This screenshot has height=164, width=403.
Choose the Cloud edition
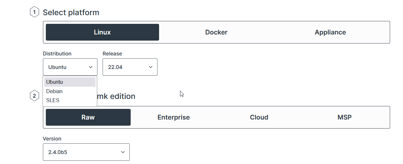click(259, 117)
